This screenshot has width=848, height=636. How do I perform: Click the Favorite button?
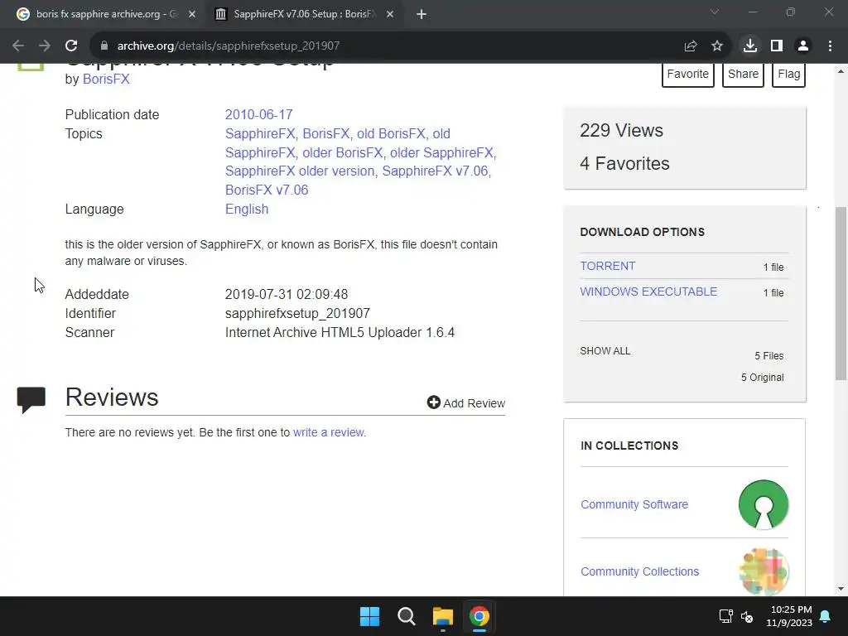687,74
